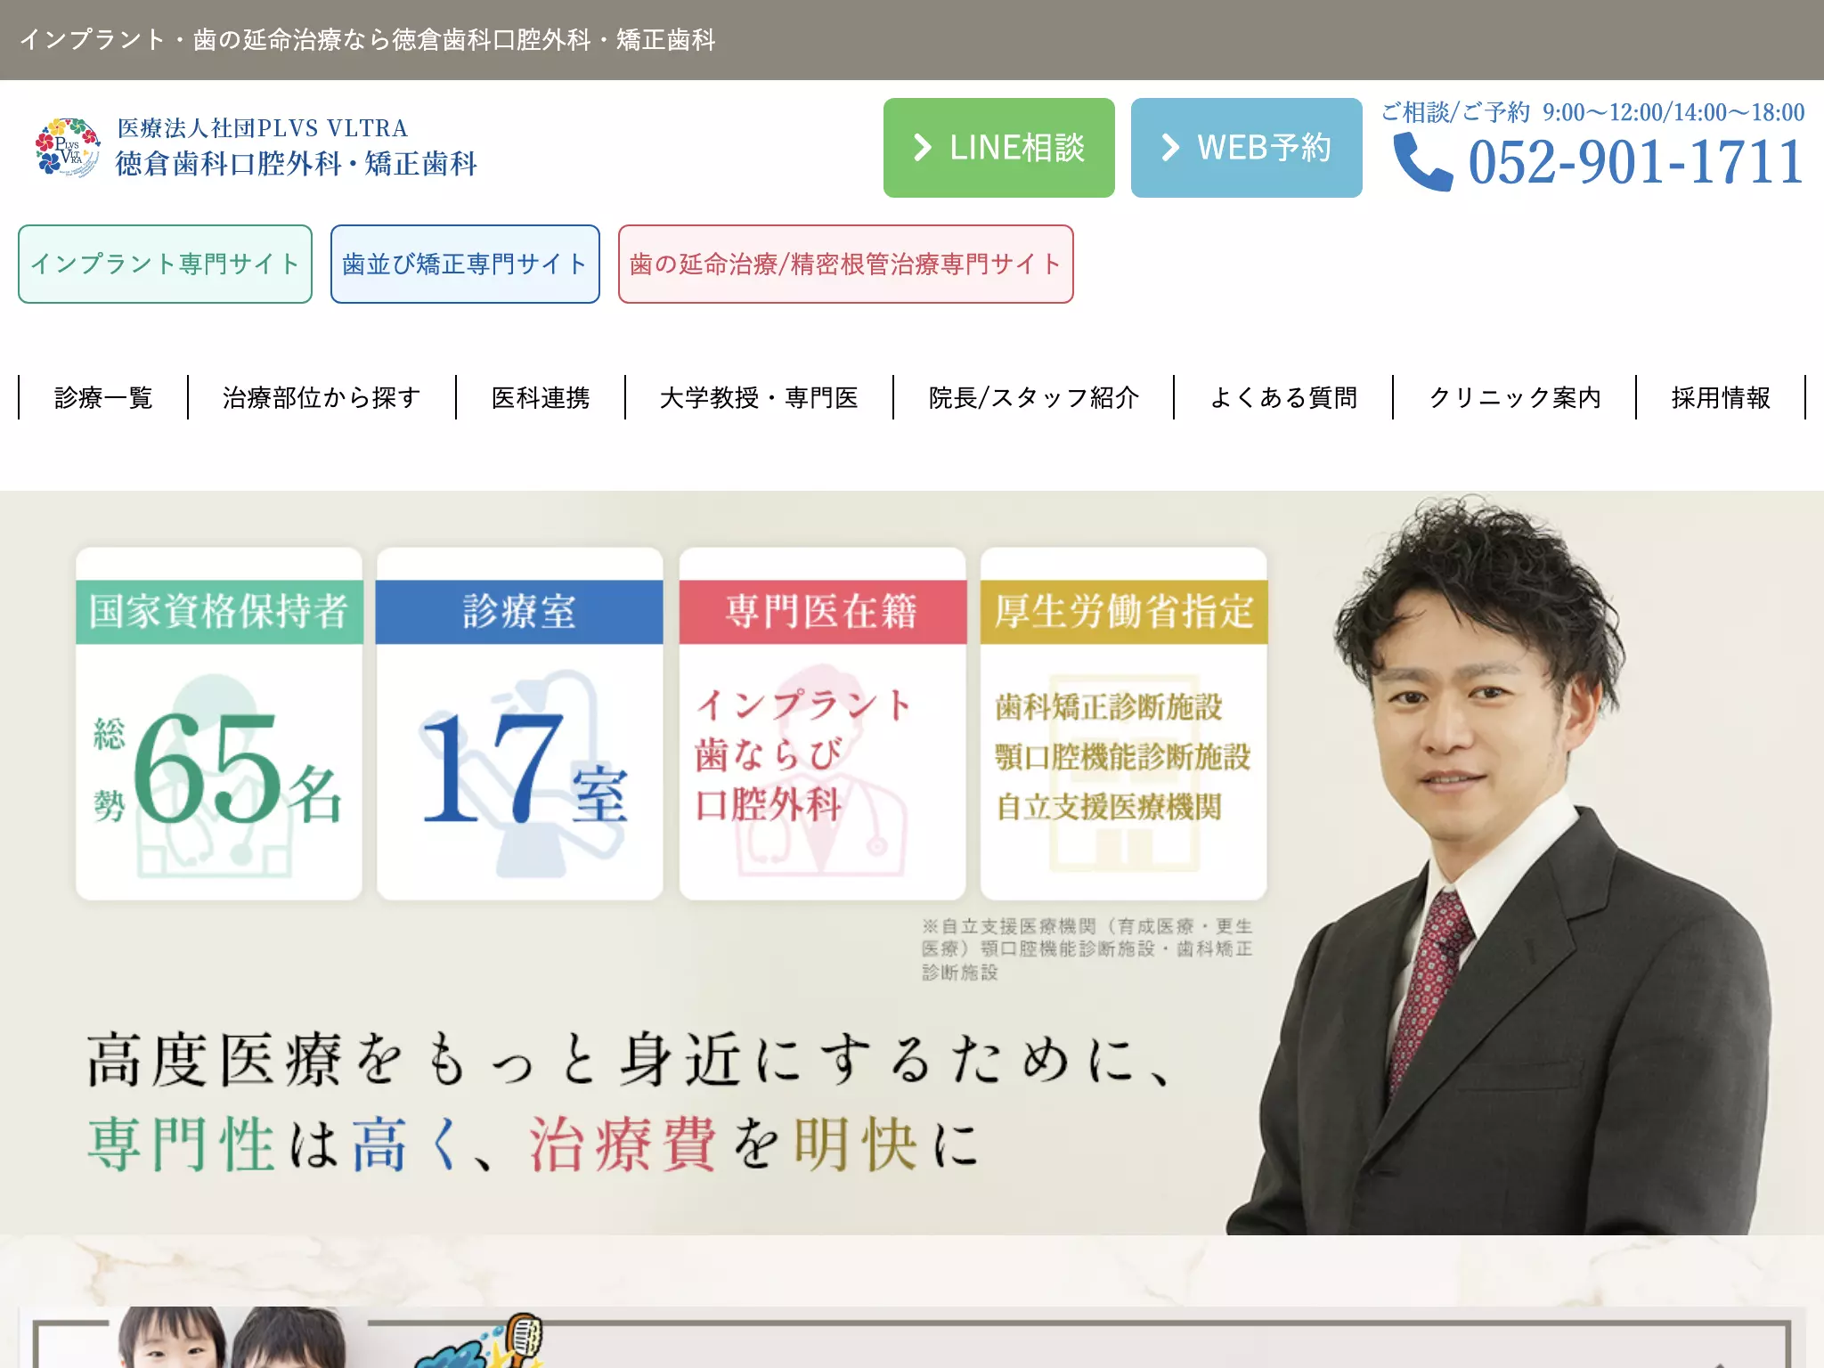Click the top banner text インプラント・歯の延命治療
The height and width of the screenshot is (1368, 1824).
367,40
